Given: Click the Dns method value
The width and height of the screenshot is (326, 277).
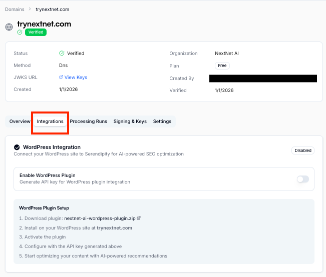Looking at the screenshot, I should click(x=64, y=65).
